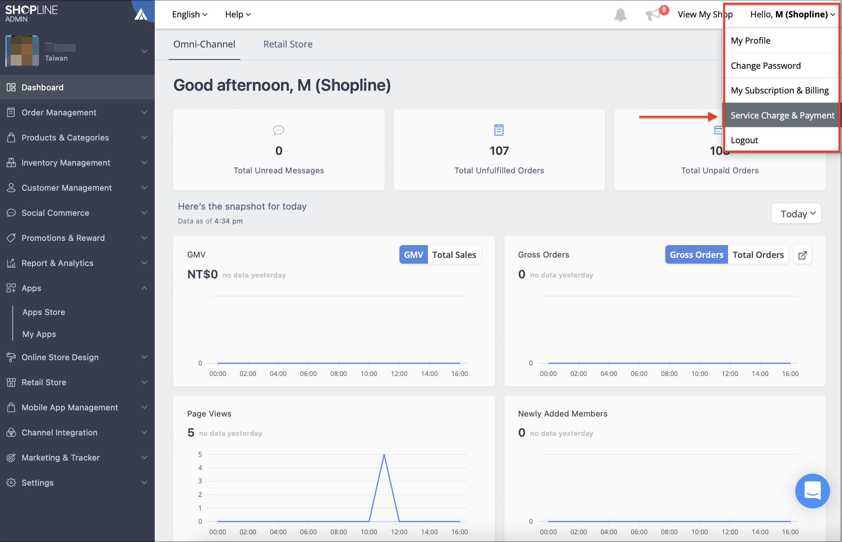Click the Dashboard sidebar icon

click(11, 87)
